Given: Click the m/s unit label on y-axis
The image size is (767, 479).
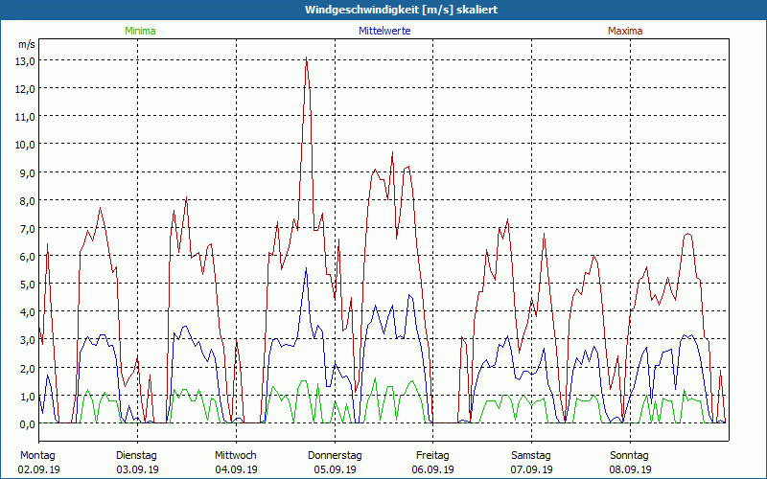Looking at the screenshot, I should point(27,44).
